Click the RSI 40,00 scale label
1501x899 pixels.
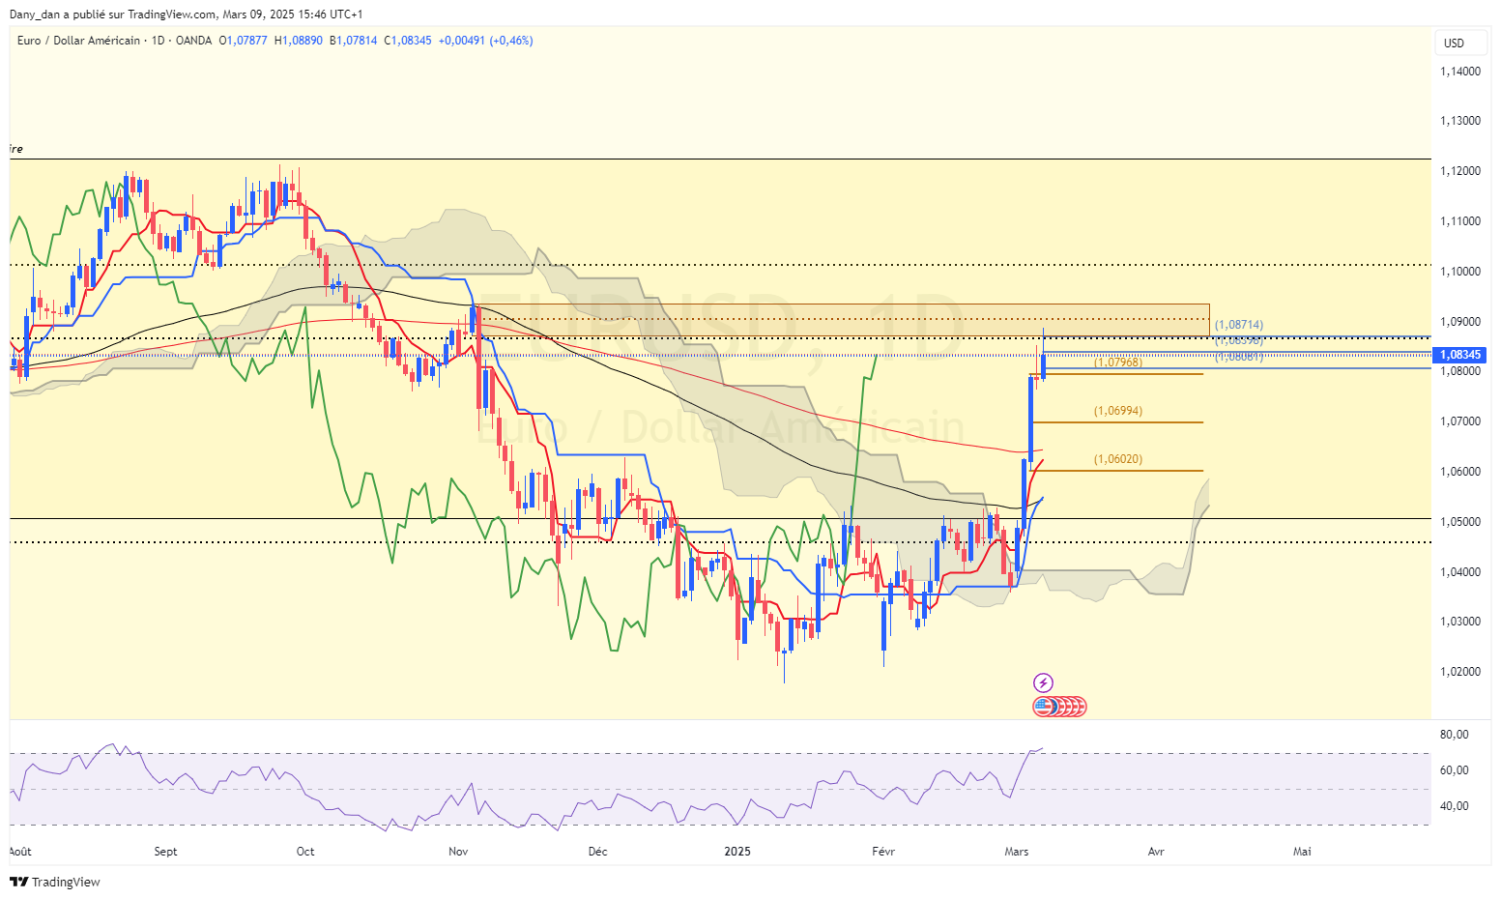1454,806
